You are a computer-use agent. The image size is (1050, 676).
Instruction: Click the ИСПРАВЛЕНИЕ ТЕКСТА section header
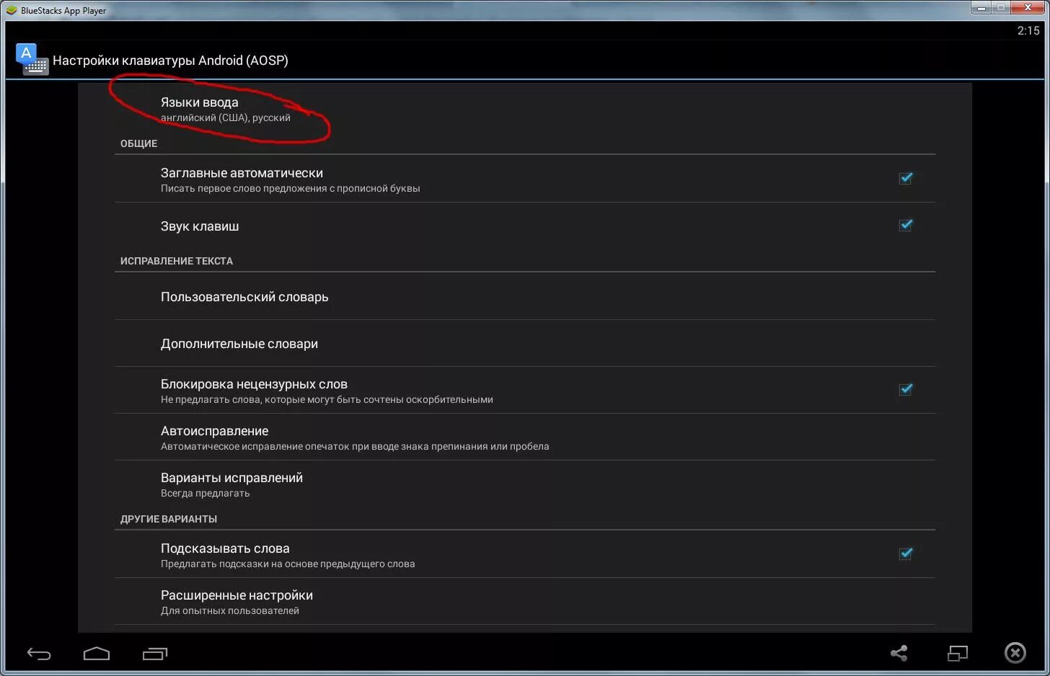point(177,261)
